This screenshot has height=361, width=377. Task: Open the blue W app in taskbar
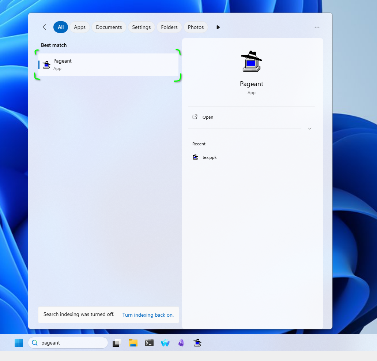(x=165, y=343)
